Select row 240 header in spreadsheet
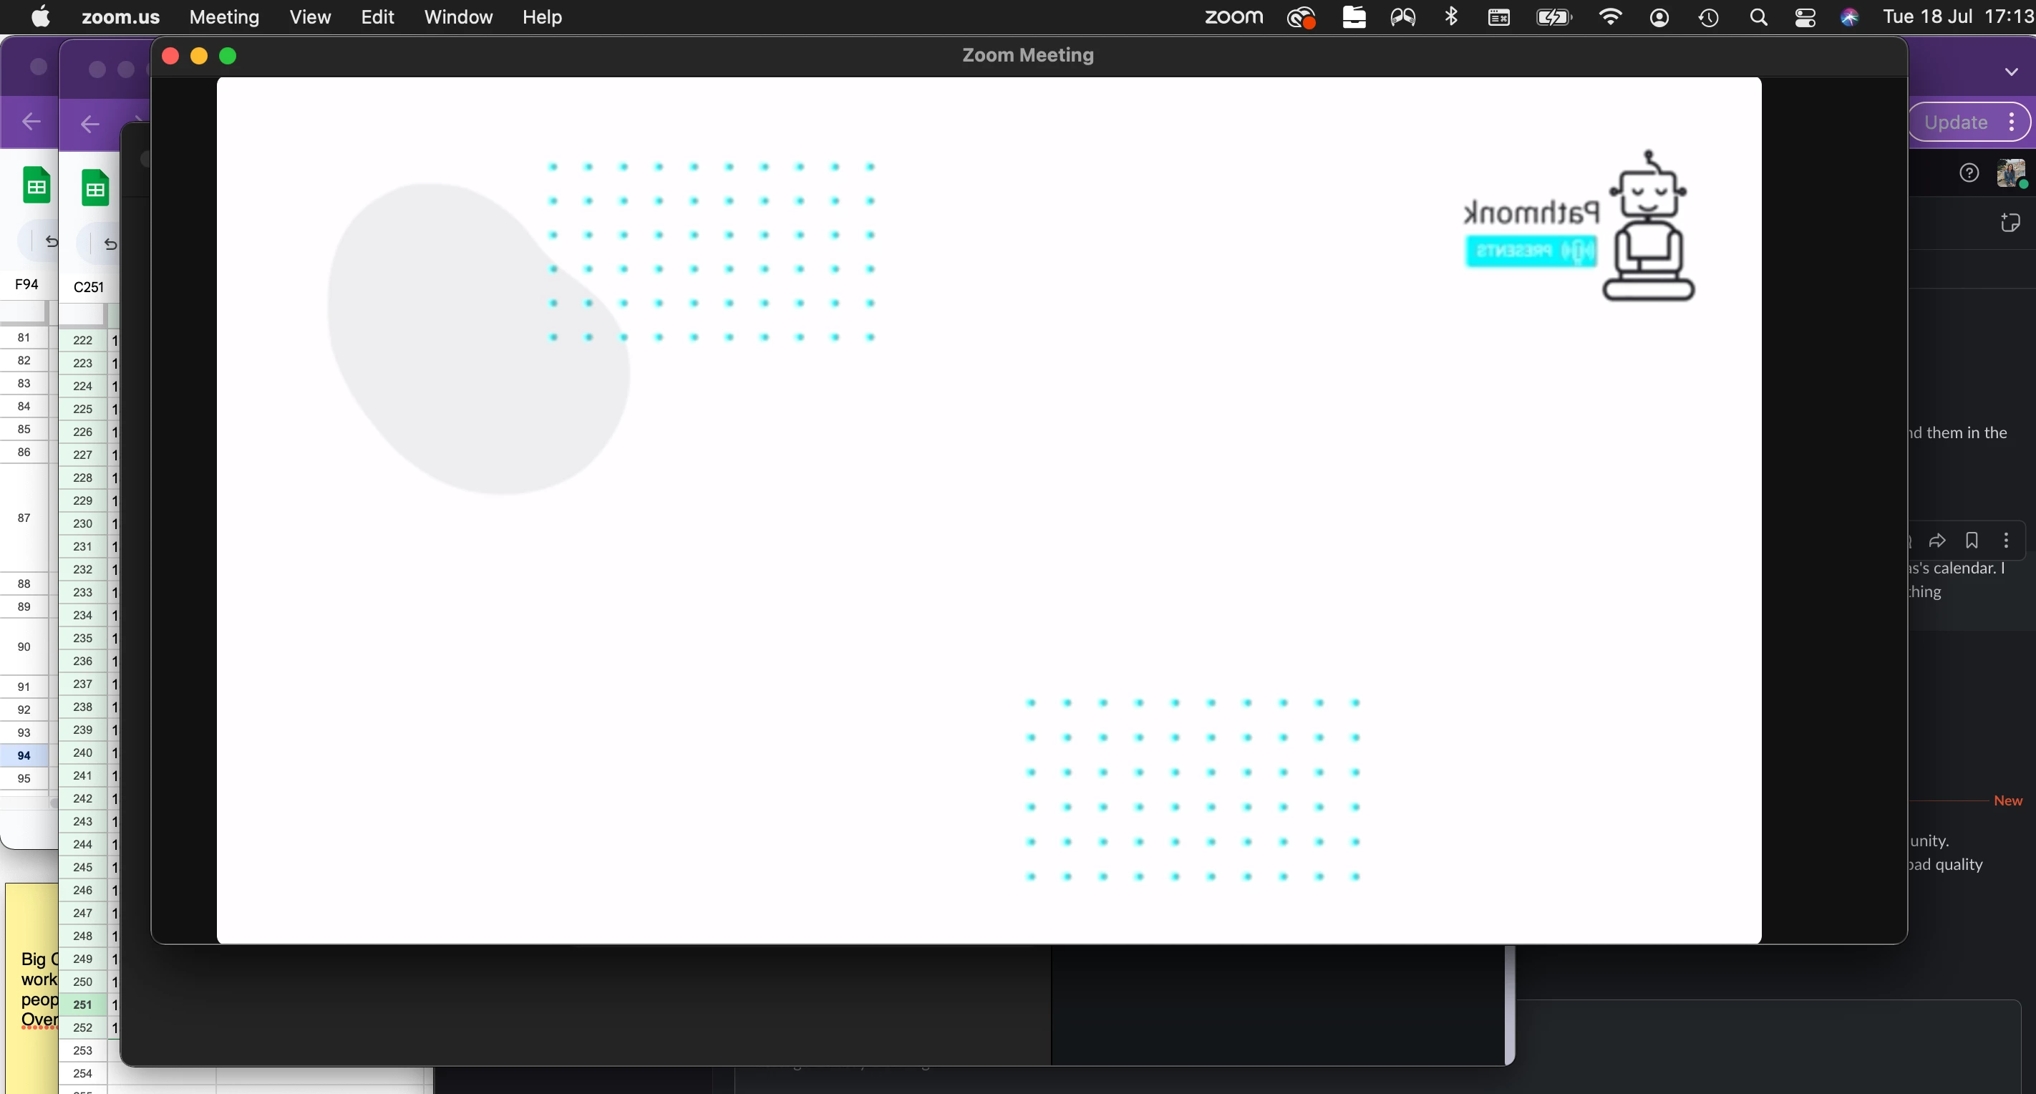 (82, 752)
